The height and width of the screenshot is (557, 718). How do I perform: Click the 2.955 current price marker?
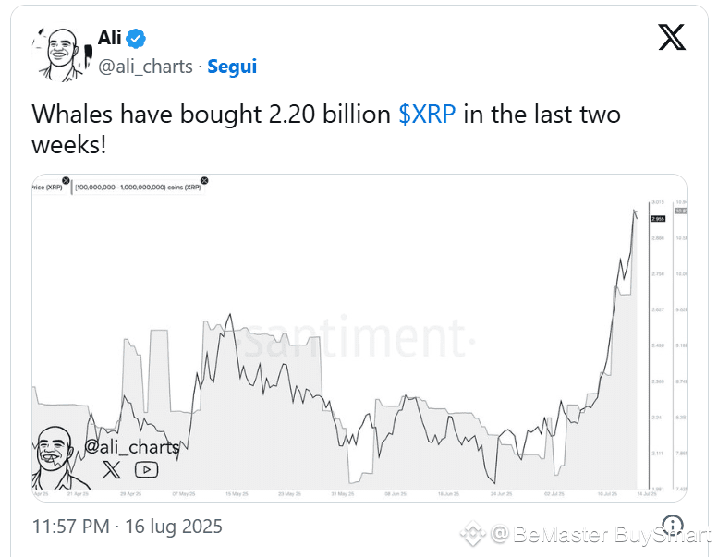click(658, 219)
